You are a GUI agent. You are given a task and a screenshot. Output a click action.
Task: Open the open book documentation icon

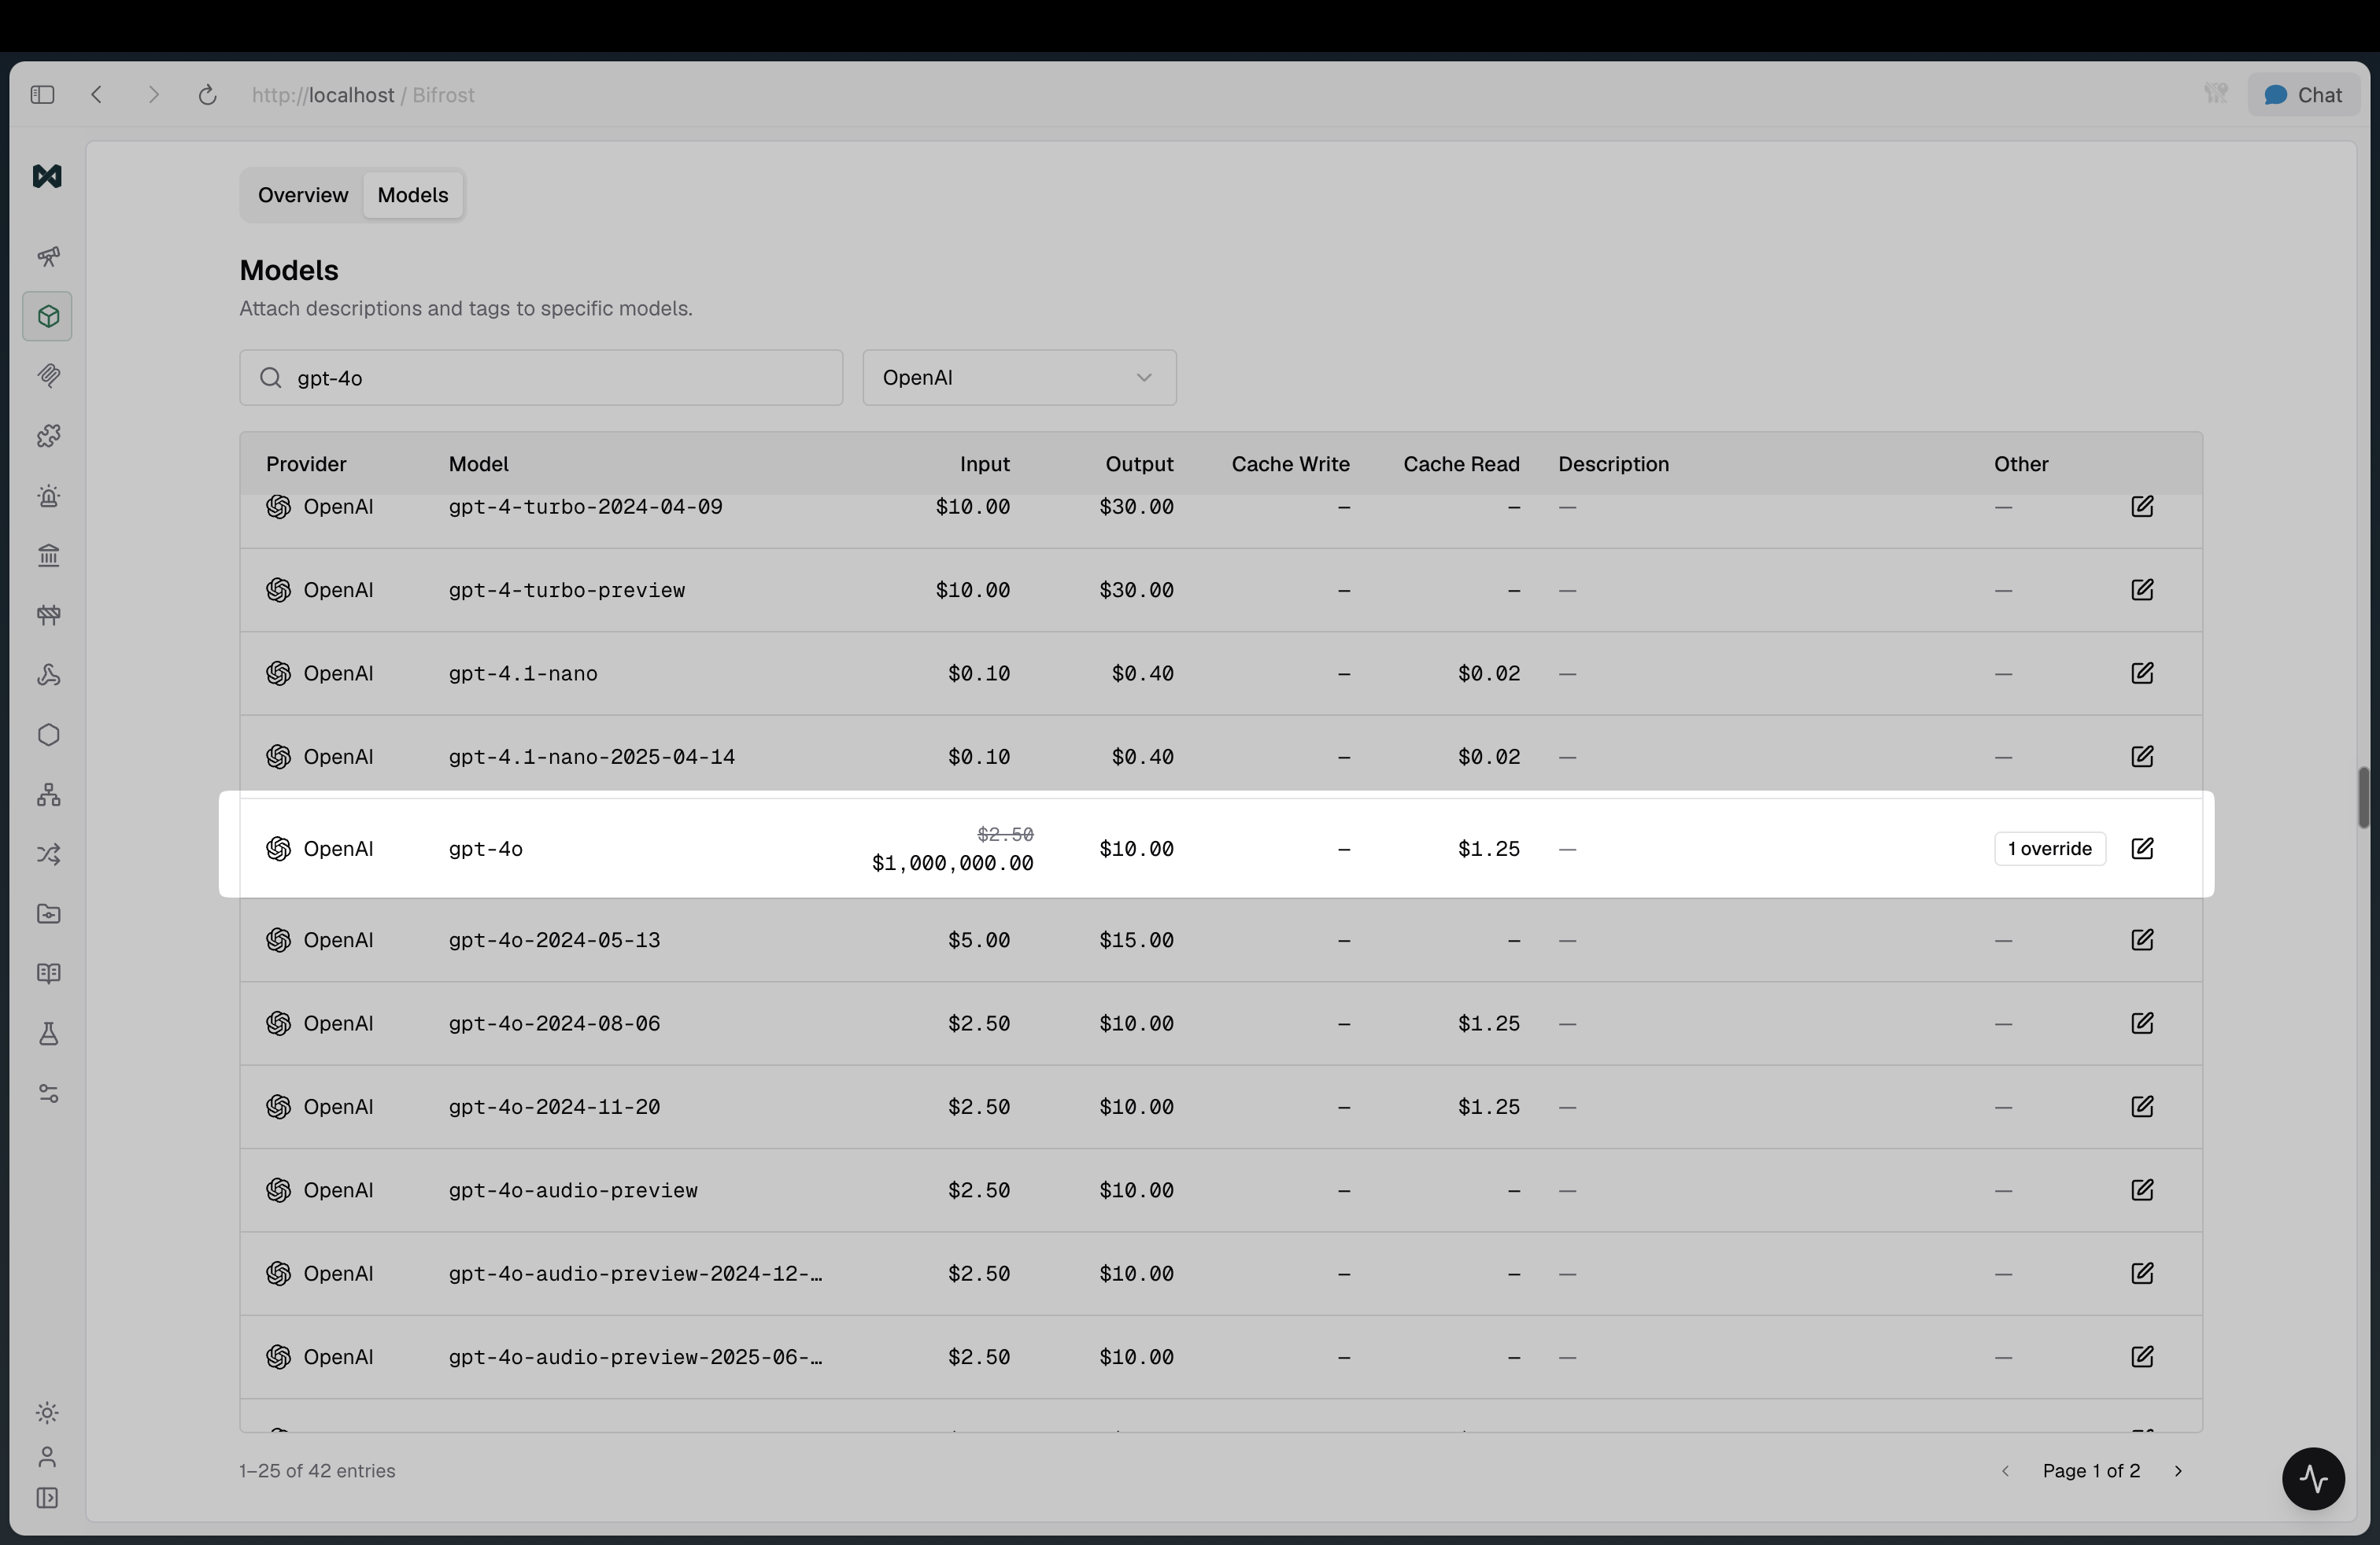[48, 973]
